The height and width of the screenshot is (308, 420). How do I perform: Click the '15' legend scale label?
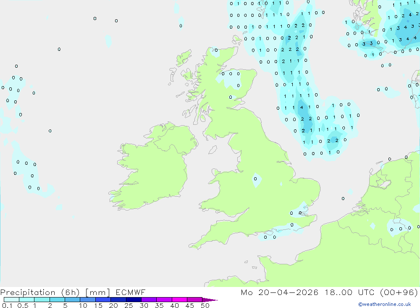tap(98, 305)
